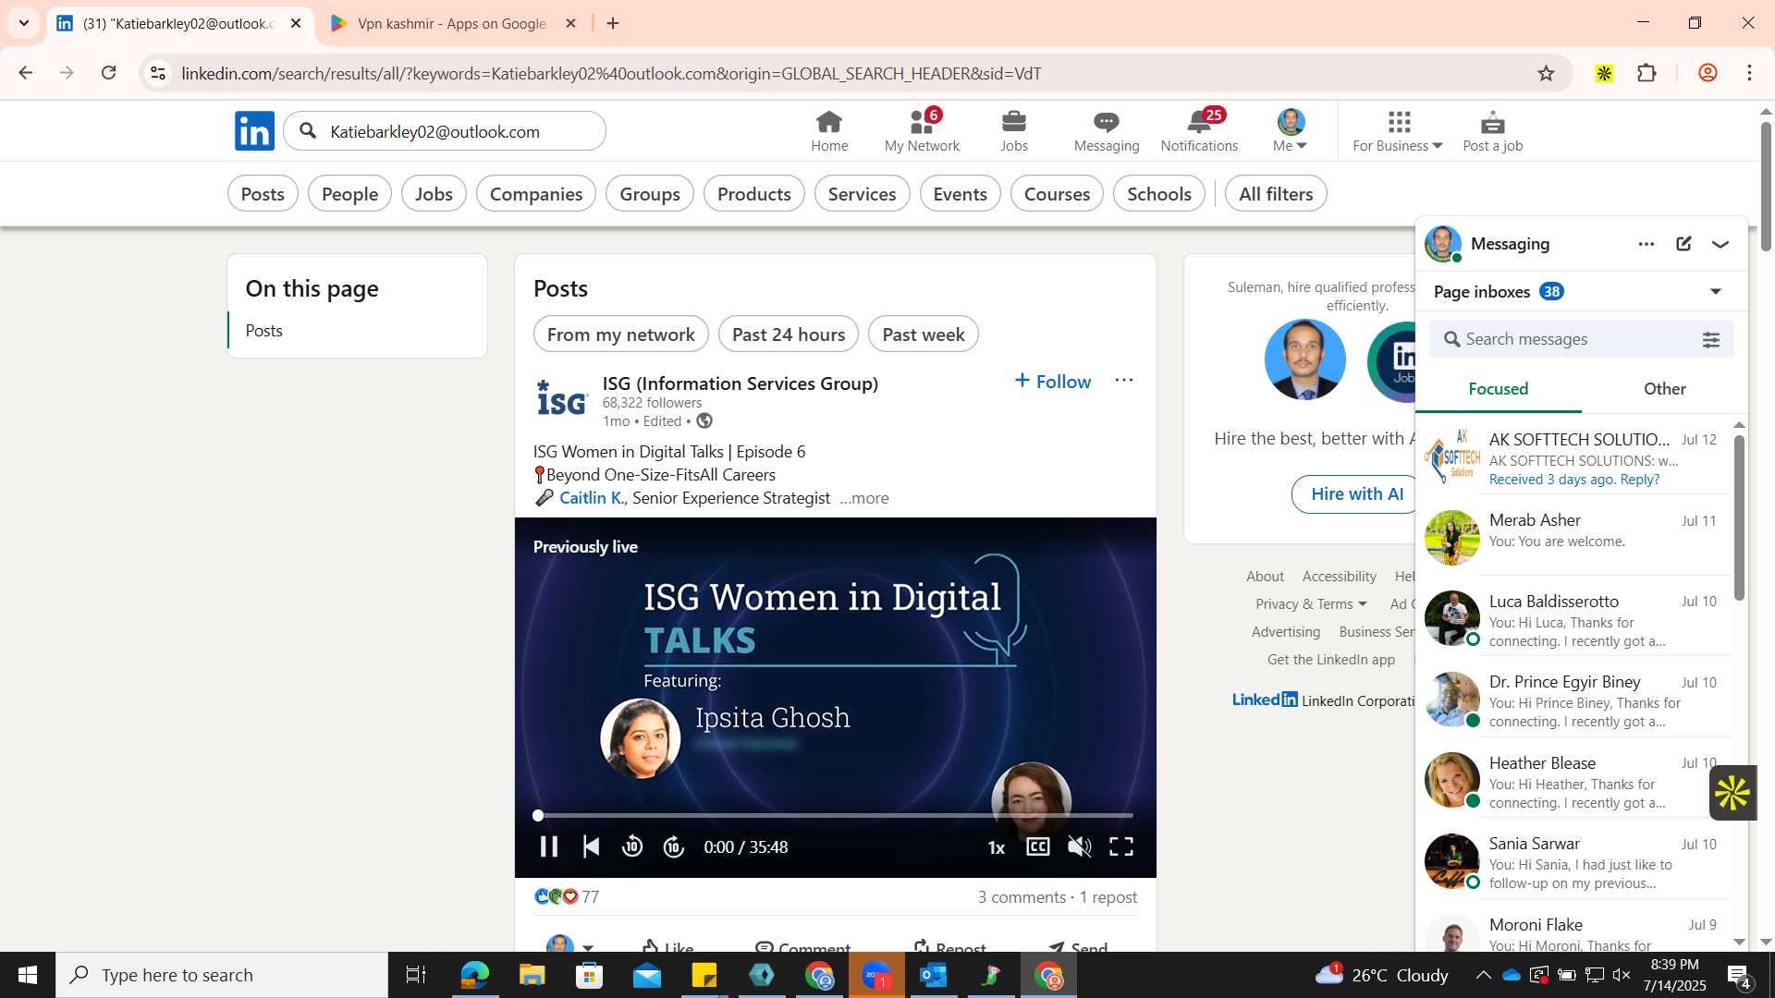Expand Page inboxes dropdown
This screenshot has height=998, width=1775.
(x=1716, y=292)
